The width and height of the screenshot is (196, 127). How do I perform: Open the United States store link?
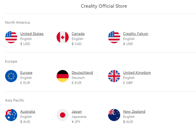pos(32,34)
